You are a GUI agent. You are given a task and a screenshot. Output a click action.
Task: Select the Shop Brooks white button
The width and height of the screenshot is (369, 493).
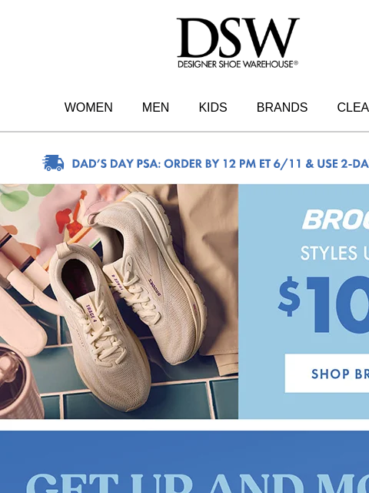(327, 373)
